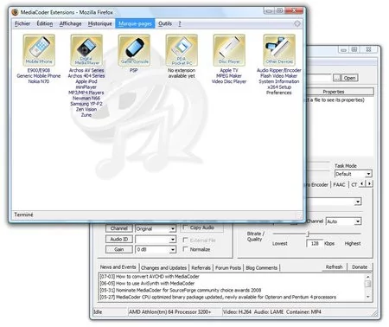Viewport: 389px width, 327px height.
Task: Select the E900/E908 extension link
Action: click(x=39, y=70)
